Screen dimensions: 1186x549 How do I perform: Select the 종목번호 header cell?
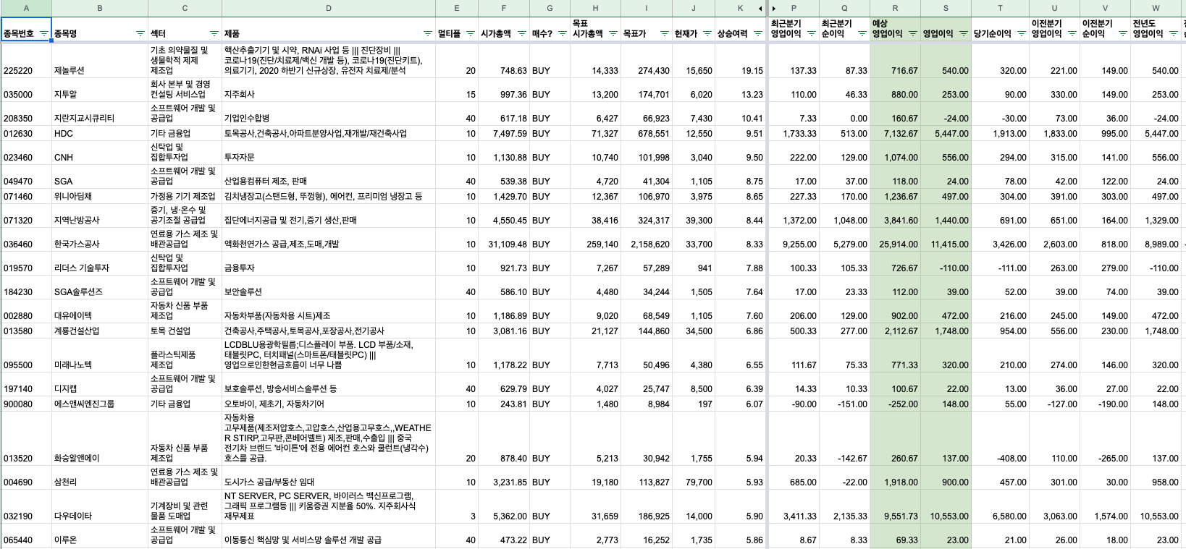pyautogui.click(x=26, y=30)
